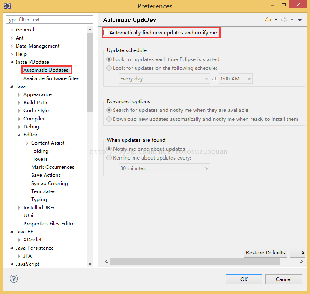Expand the Code Style node

pyautogui.click(x=19, y=111)
